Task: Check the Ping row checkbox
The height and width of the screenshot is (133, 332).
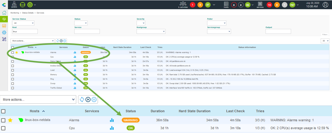Action: click(x=13, y=79)
